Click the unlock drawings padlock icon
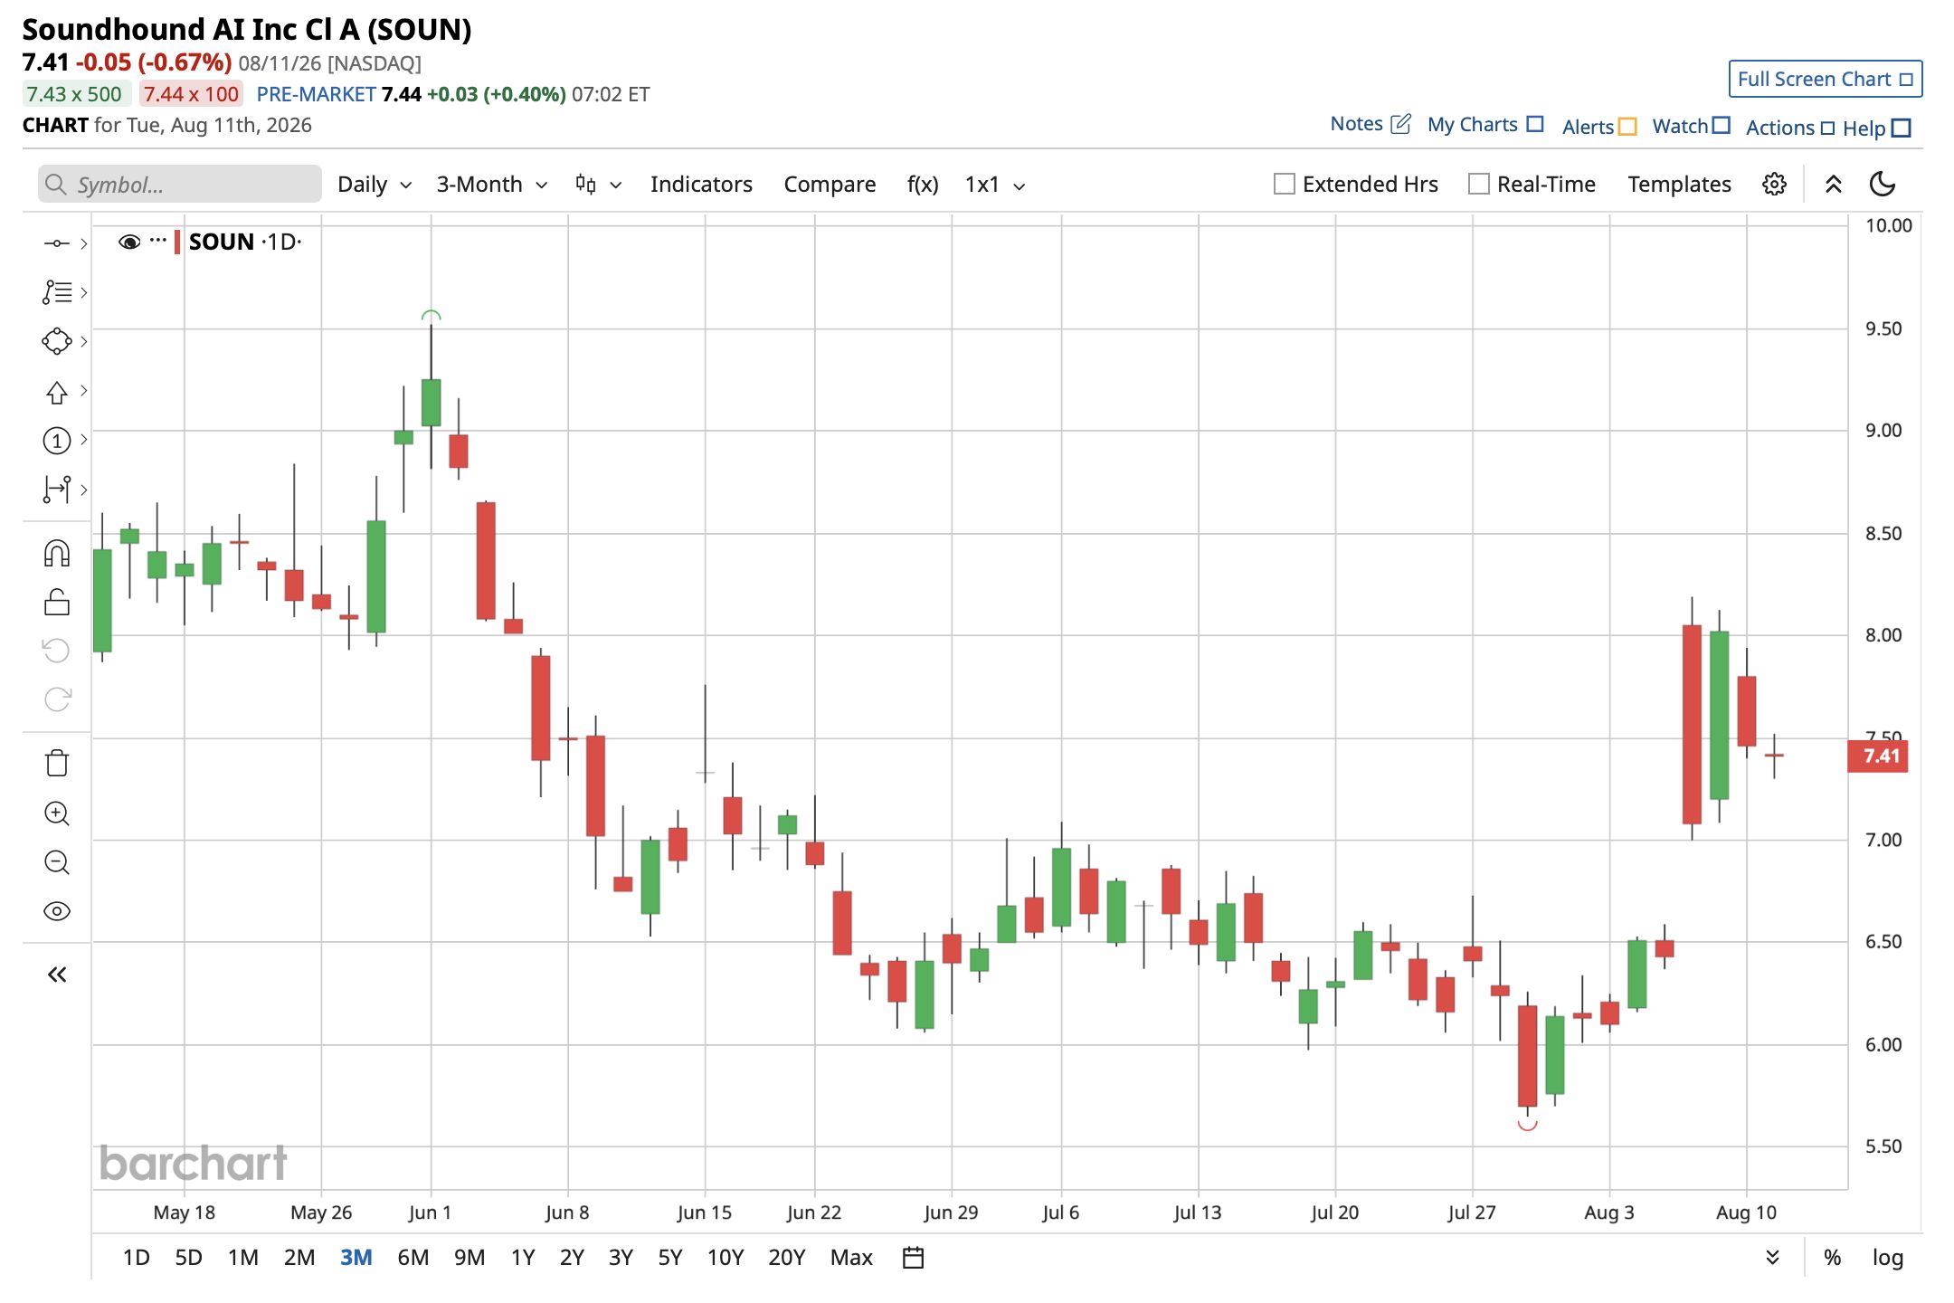This screenshot has height=1303, width=1954. [56, 602]
